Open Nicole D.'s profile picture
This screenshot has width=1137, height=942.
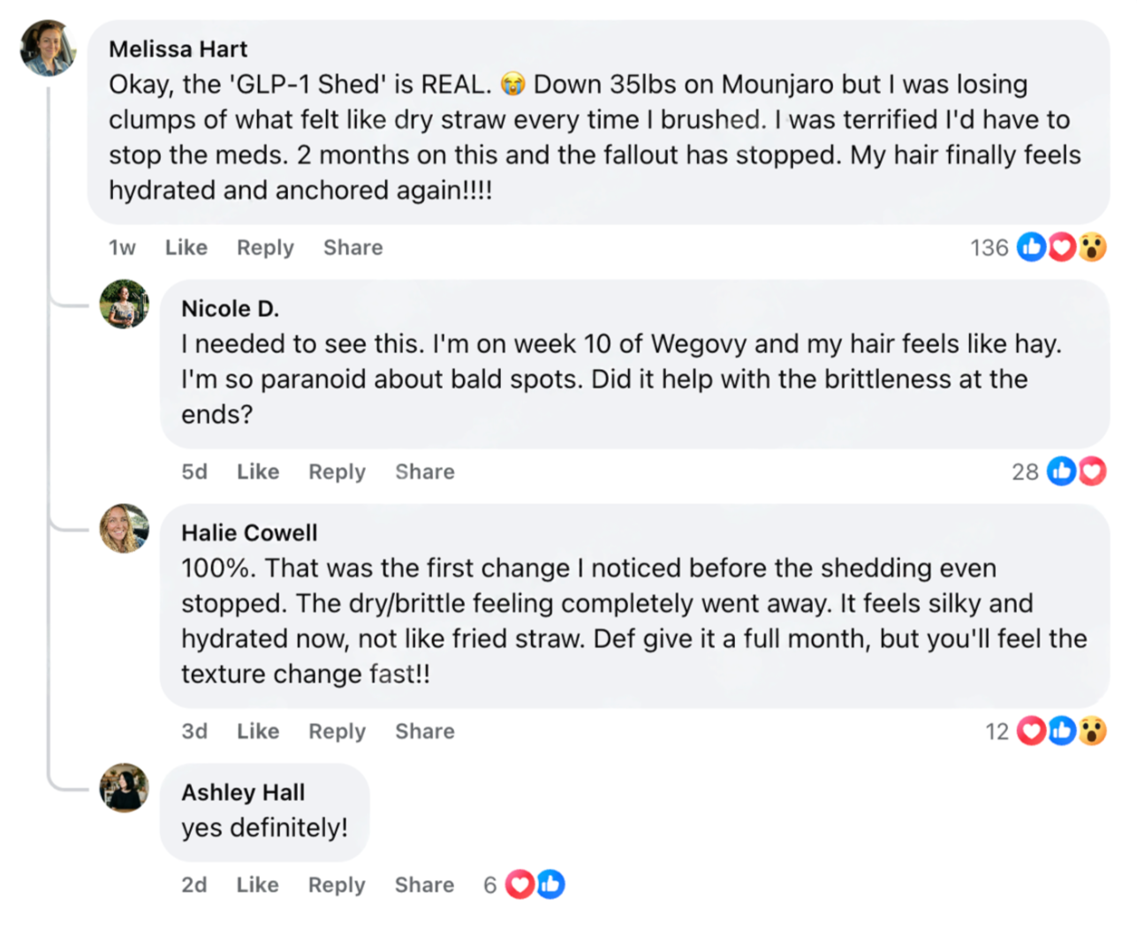click(x=124, y=305)
